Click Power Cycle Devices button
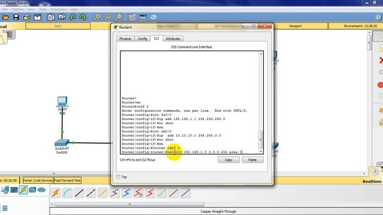 (x=38, y=180)
